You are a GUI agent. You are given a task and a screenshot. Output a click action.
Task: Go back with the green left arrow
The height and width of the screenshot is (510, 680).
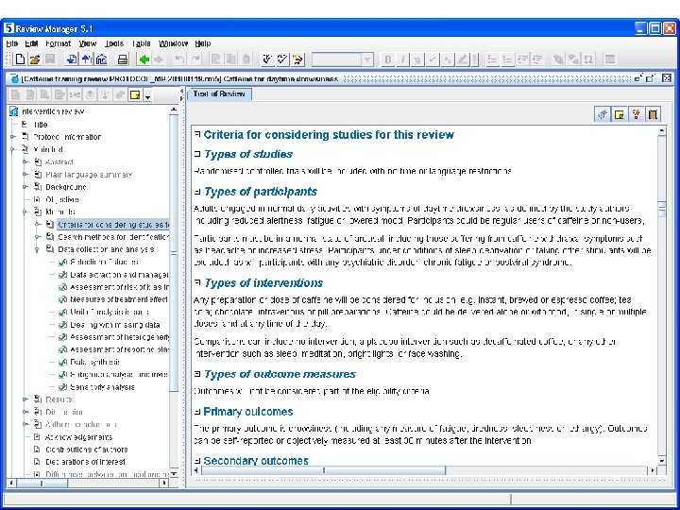tap(144, 59)
